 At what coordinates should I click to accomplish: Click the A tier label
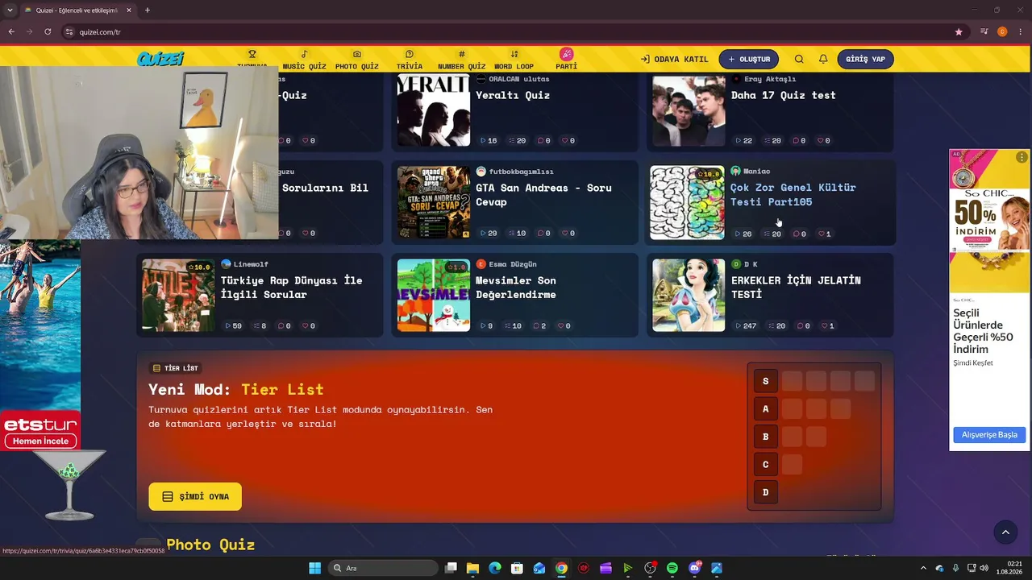(x=766, y=409)
